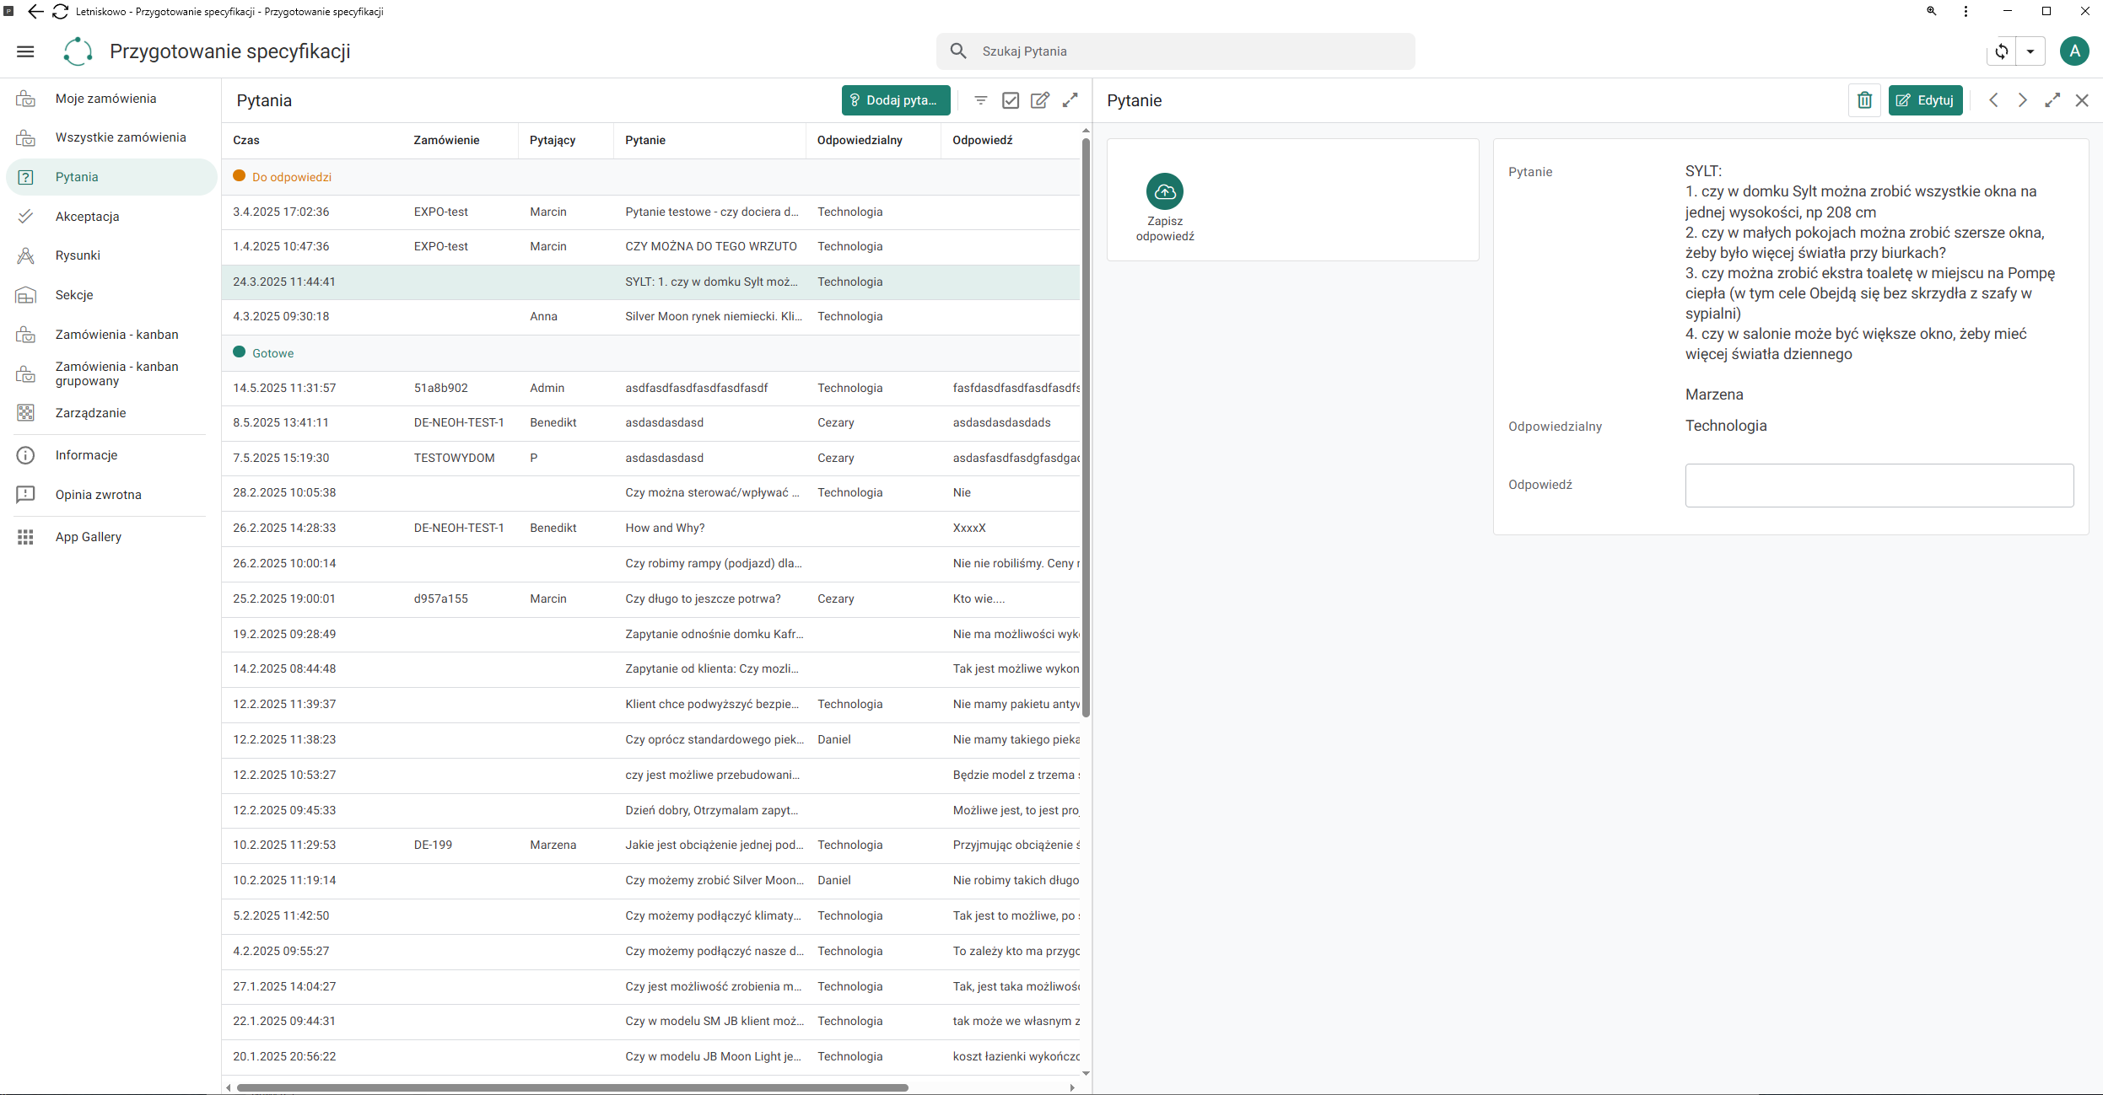Screen dimensions: 2103x1095
Task: Open dropdown arrow next to sync
Action: (x=2030, y=51)
